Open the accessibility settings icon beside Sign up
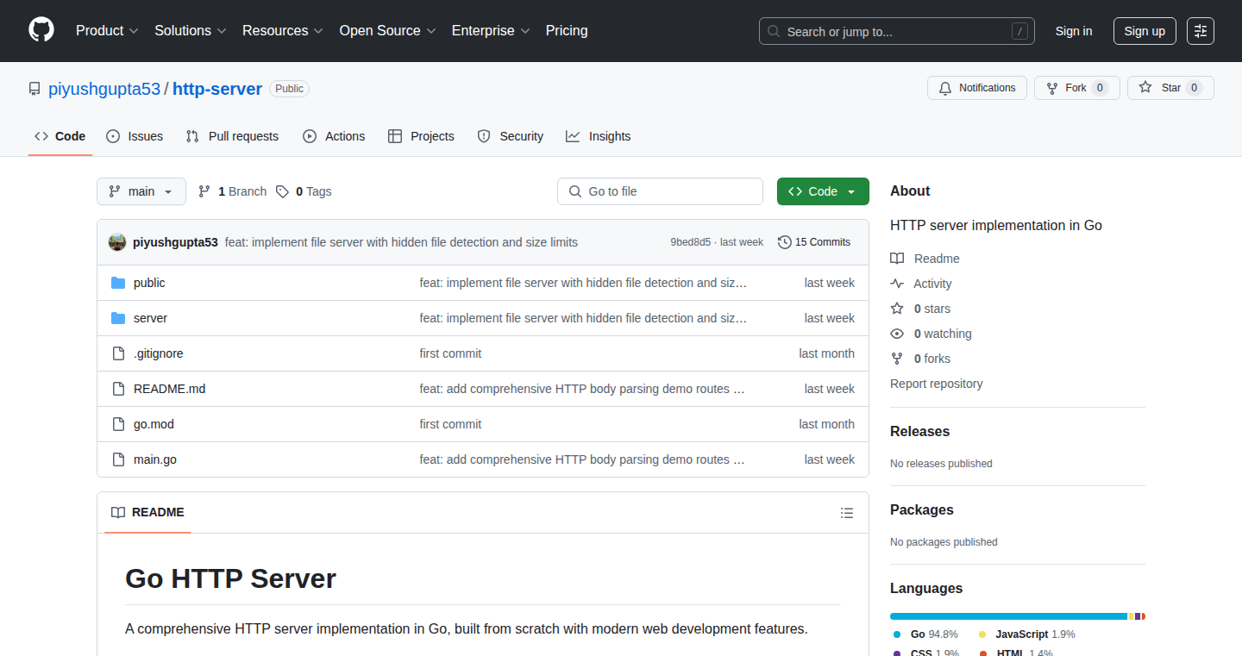 tap(1200, 31)
